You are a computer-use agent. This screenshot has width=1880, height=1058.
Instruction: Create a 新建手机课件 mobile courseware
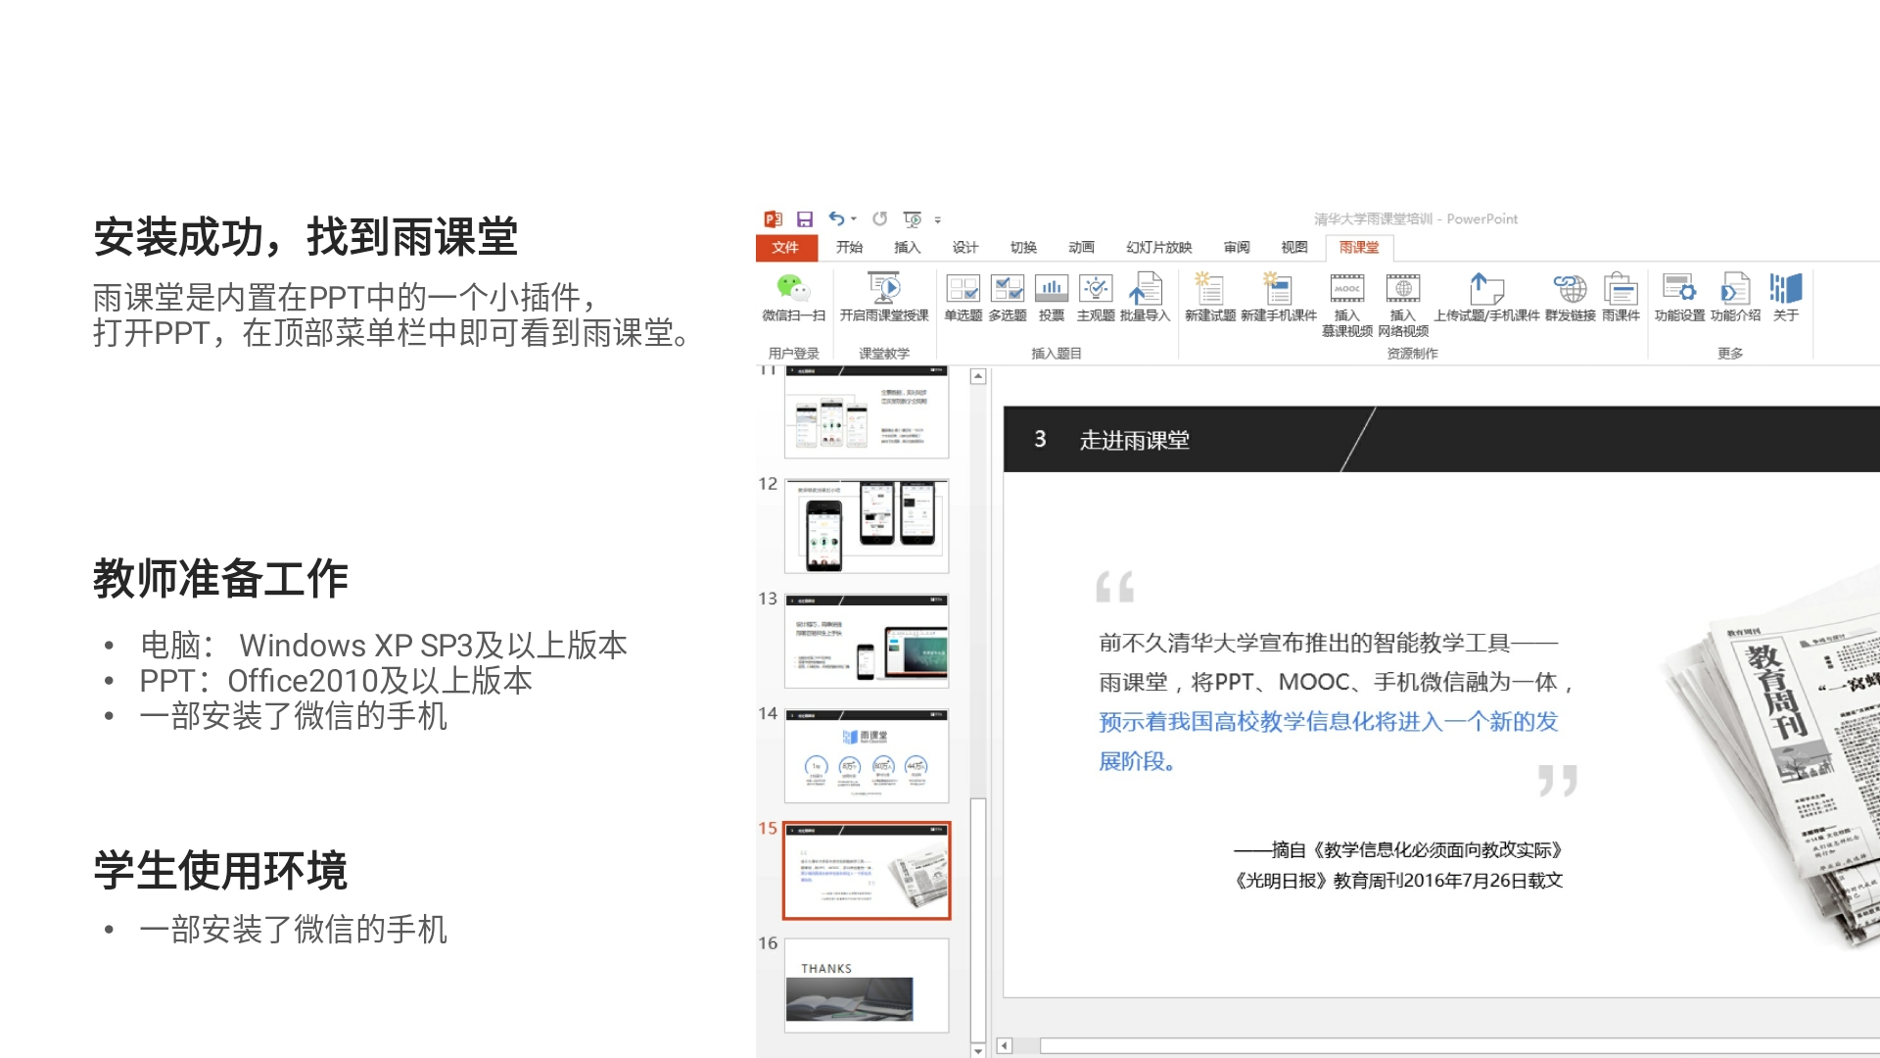point(1279,297)
